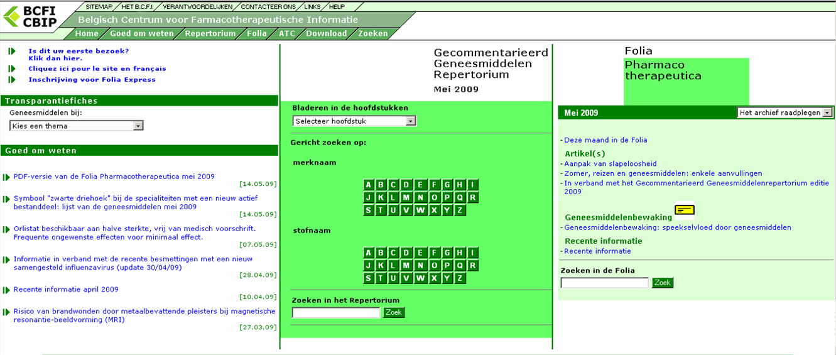Open the 'Goed om weten' tab
836x355 pixels.
[x=142, y=34]
